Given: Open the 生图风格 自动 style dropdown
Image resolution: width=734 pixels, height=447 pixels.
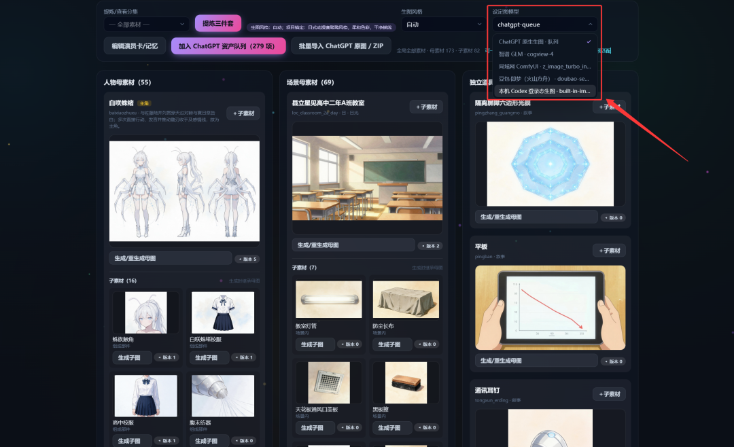Looking at the screenshot, I should [x=443, y=24].
